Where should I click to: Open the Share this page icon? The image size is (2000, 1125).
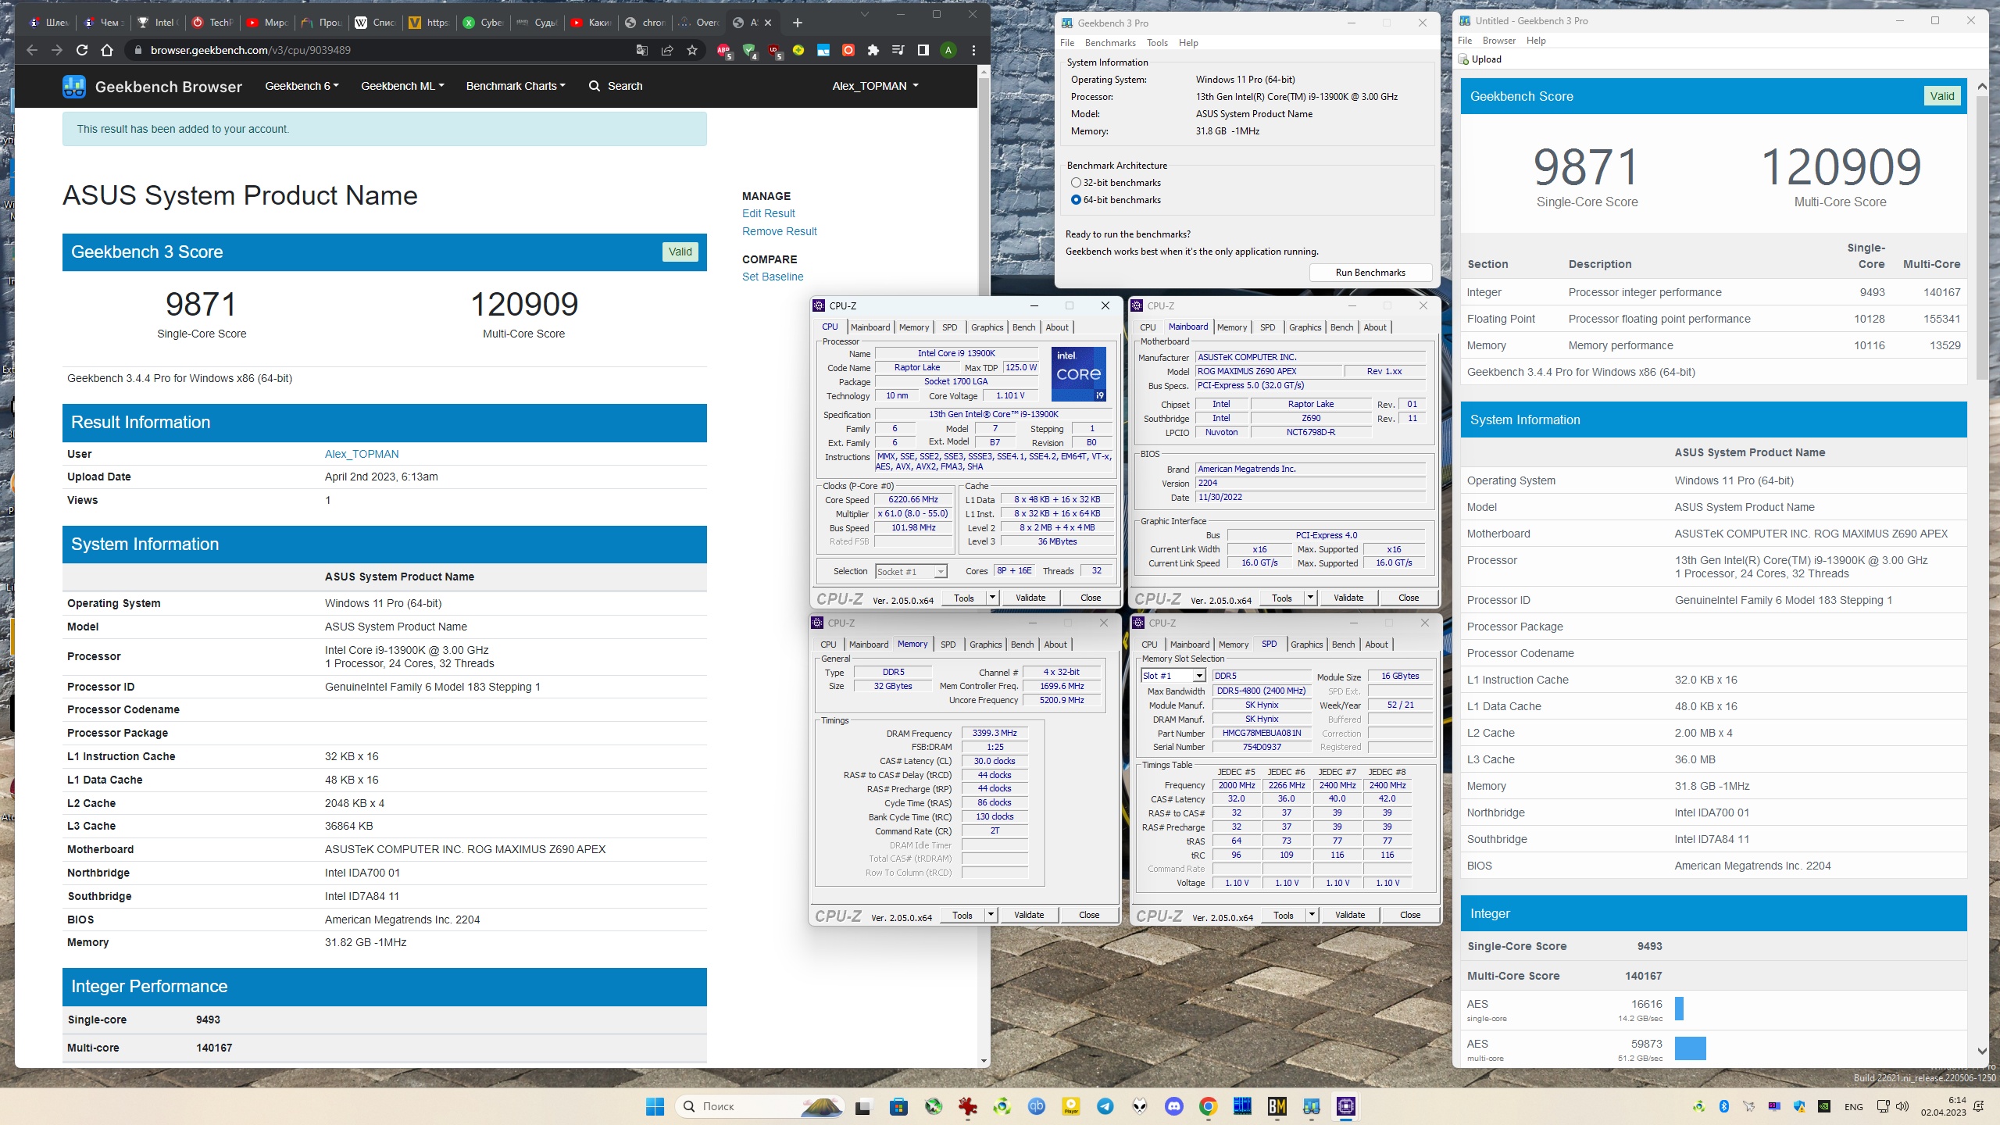667,50
